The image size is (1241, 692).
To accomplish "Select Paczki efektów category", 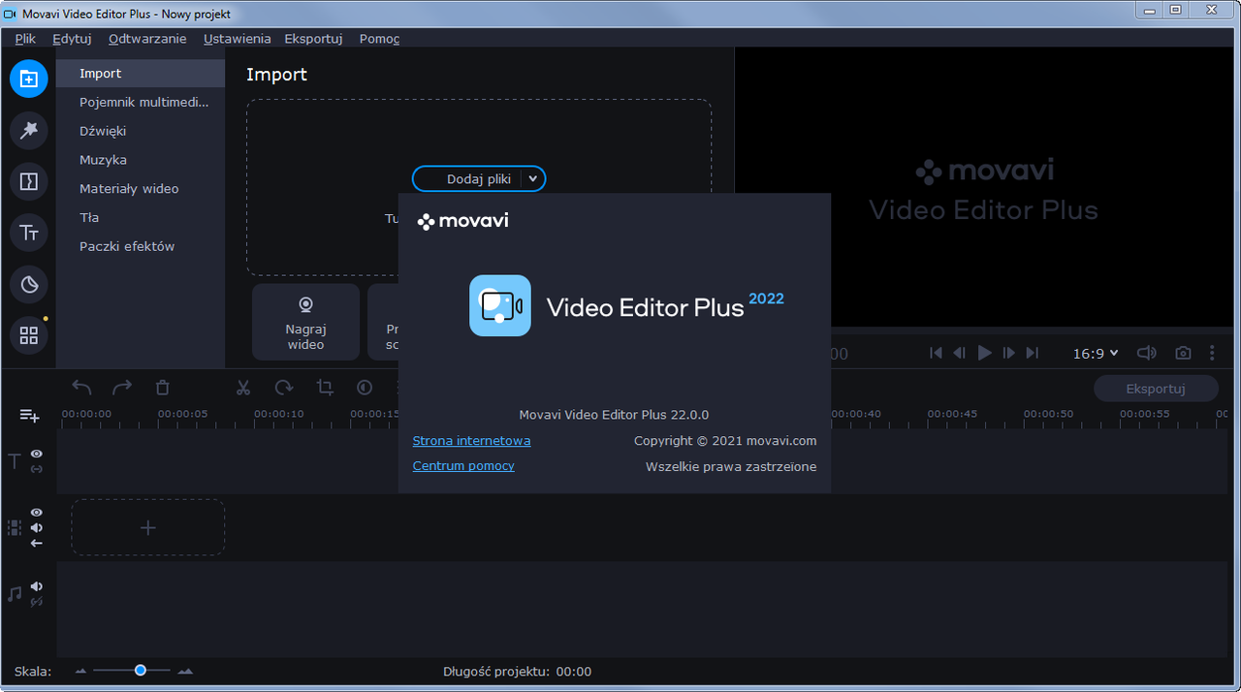I will click(x=141, y=246).
